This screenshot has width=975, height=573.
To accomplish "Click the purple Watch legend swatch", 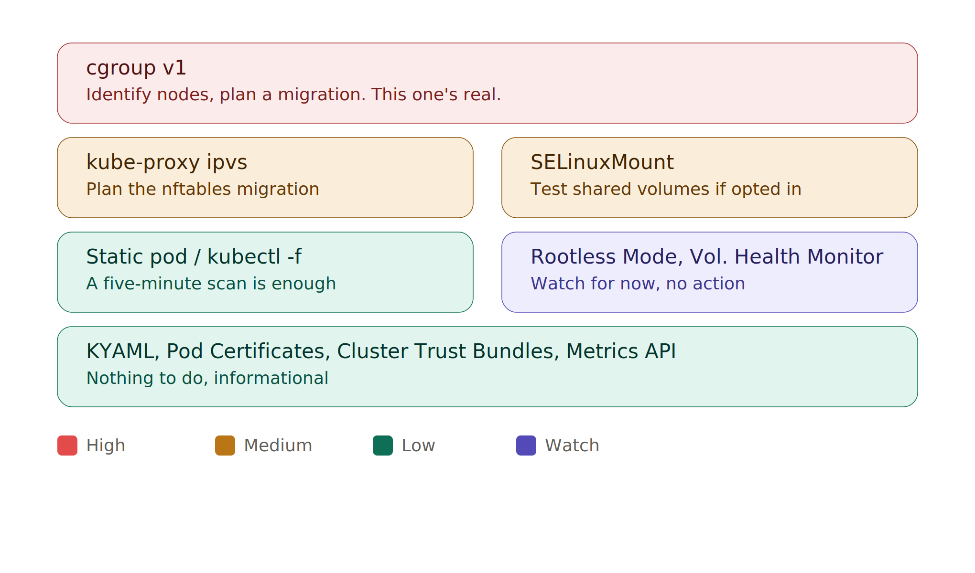I will [x=526, y=446].
